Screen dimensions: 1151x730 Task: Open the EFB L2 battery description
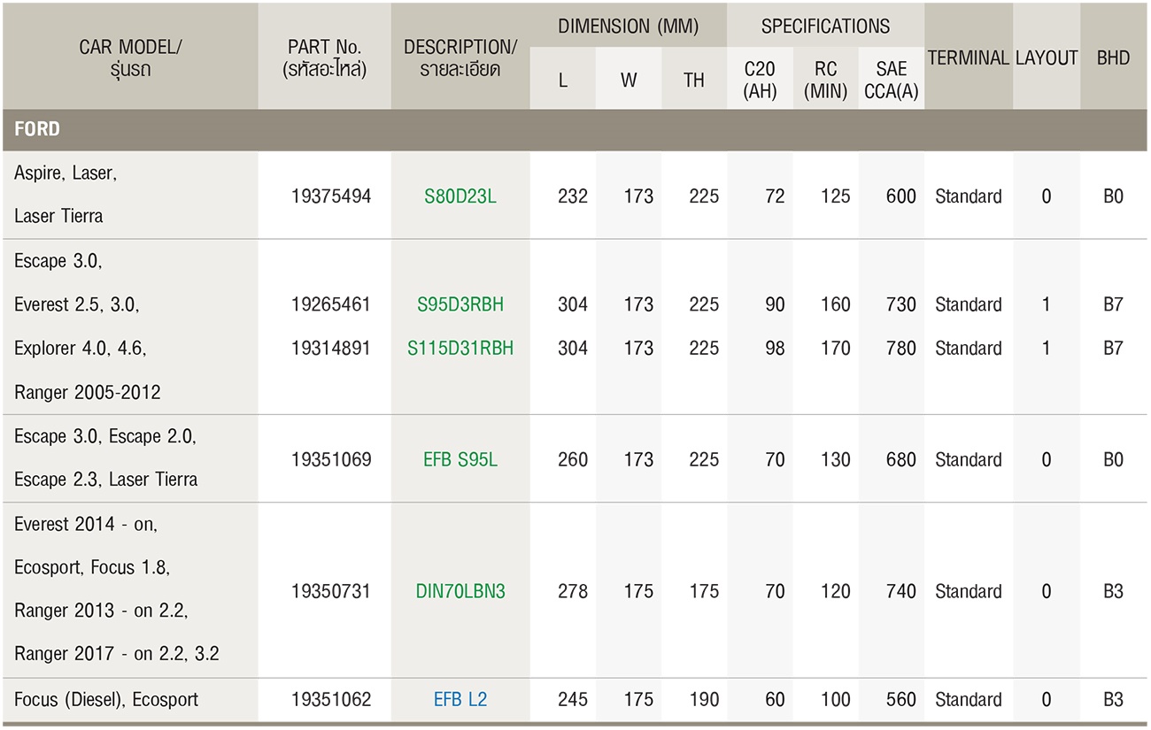[460, 700]
